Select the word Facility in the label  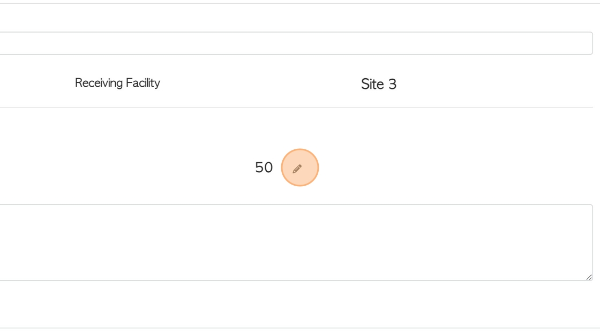pyautogui.click(x=142, y=83)
